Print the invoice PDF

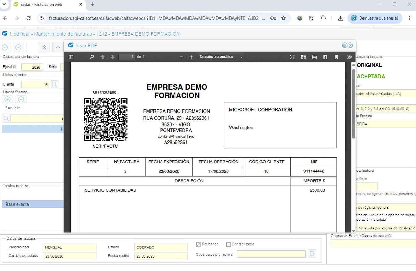314,57
